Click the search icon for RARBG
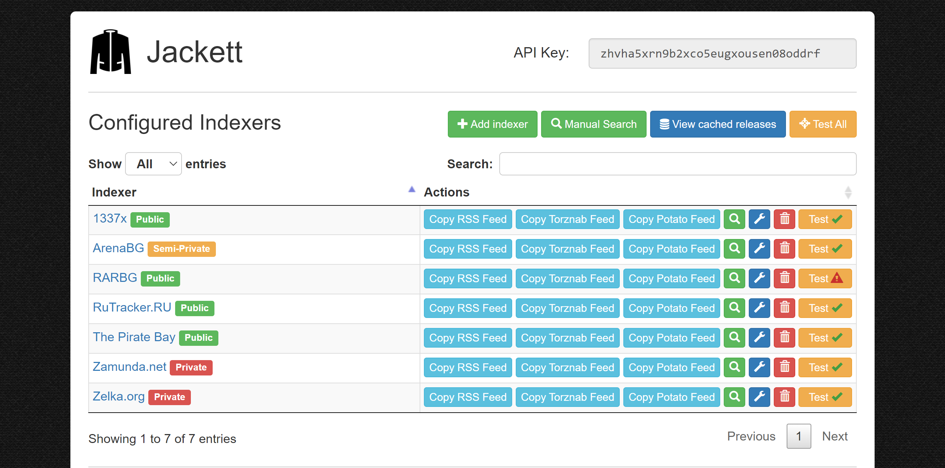945x468 pixels. click(x=734, y=278)
